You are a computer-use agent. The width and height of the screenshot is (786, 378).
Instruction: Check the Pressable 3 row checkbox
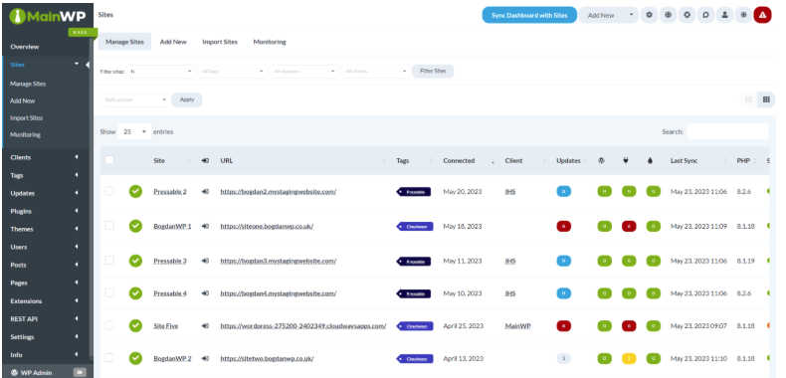[109, 261]
